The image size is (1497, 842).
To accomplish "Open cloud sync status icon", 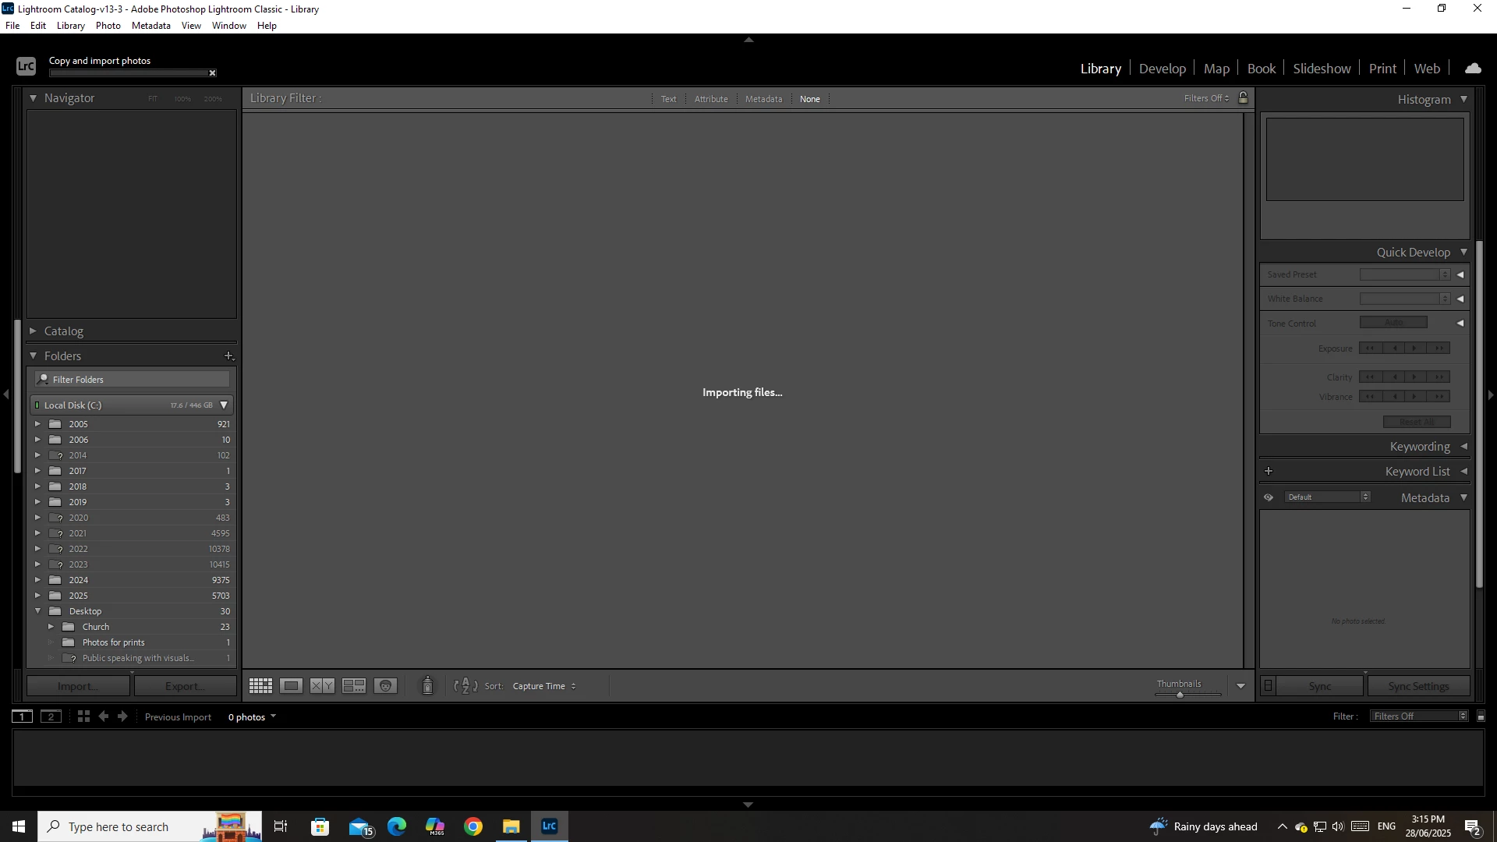I will pos(1473,69).
